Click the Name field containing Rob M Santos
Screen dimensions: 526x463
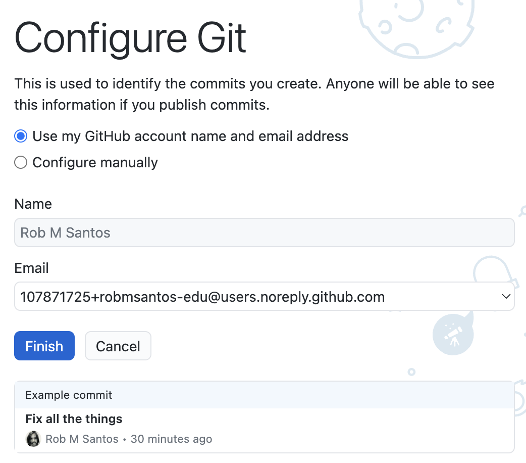click(264, 233)
